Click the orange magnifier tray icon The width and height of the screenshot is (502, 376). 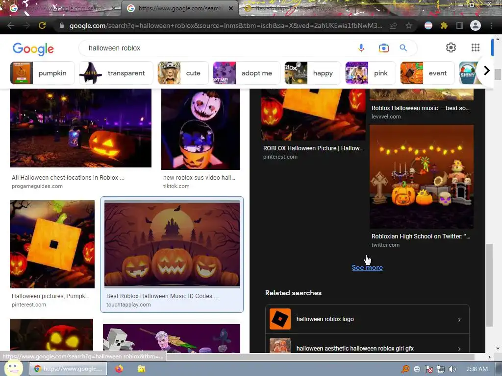coord(405,369)
